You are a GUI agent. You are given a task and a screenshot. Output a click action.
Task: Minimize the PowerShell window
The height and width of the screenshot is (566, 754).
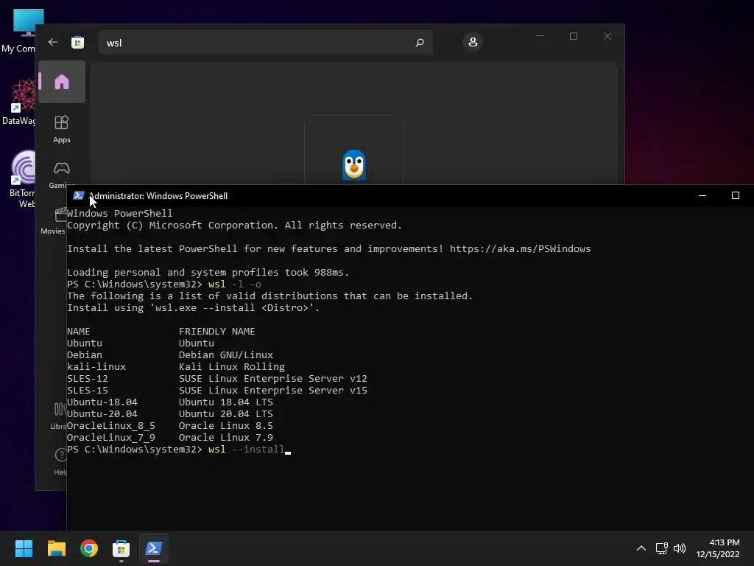tap(702, 195)
